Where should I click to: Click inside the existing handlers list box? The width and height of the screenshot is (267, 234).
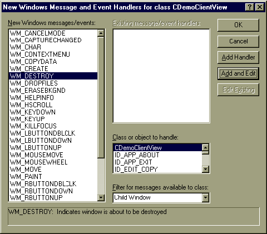(161, 76)
